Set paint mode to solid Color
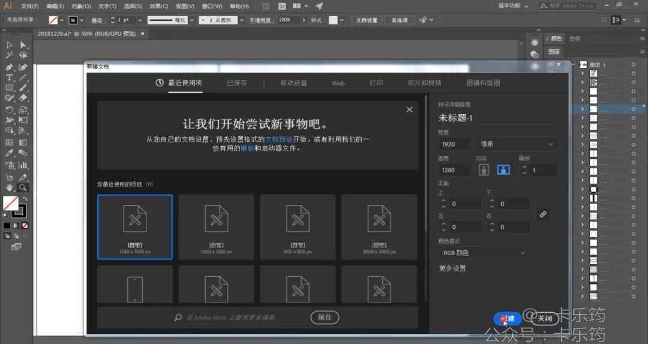648x344 pixels. 7,225
